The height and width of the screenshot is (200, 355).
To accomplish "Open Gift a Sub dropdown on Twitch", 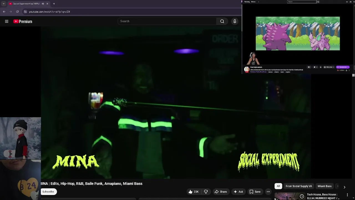I will (x=329, y=67).
